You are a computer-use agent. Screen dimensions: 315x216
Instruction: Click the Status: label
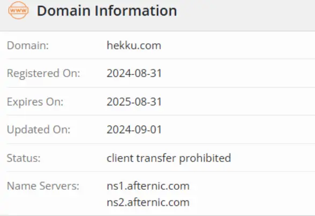point(24,158)
